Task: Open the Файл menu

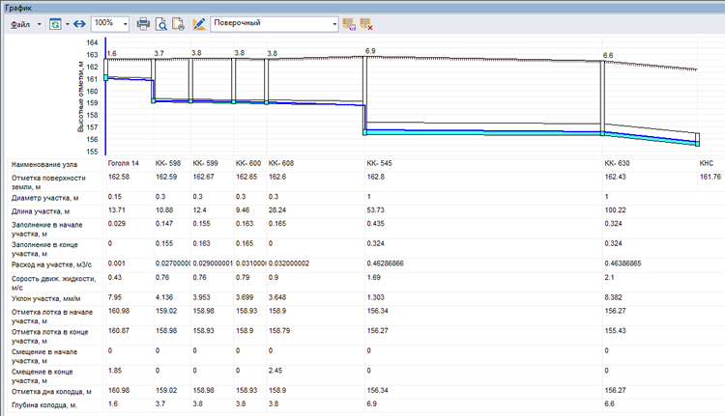Action: tap(20, 22)
